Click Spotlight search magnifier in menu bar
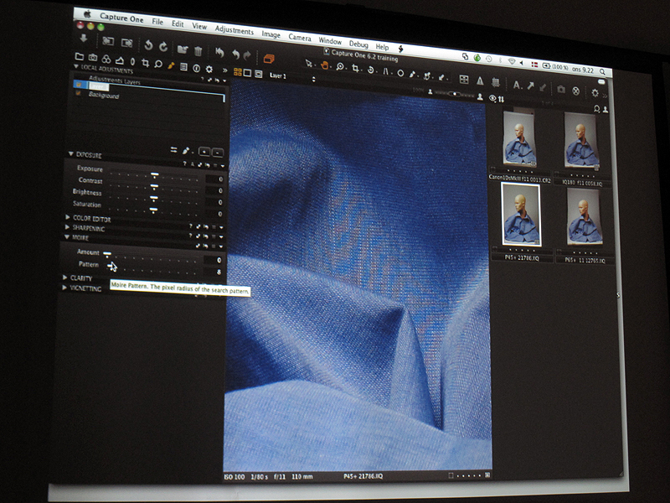The height and width of the screenshot is (503, 670). pos(602,71)
